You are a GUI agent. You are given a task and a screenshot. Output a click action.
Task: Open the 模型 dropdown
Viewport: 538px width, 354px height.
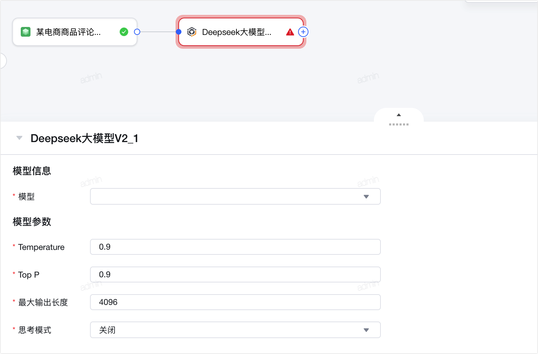[x=235, y=196]
